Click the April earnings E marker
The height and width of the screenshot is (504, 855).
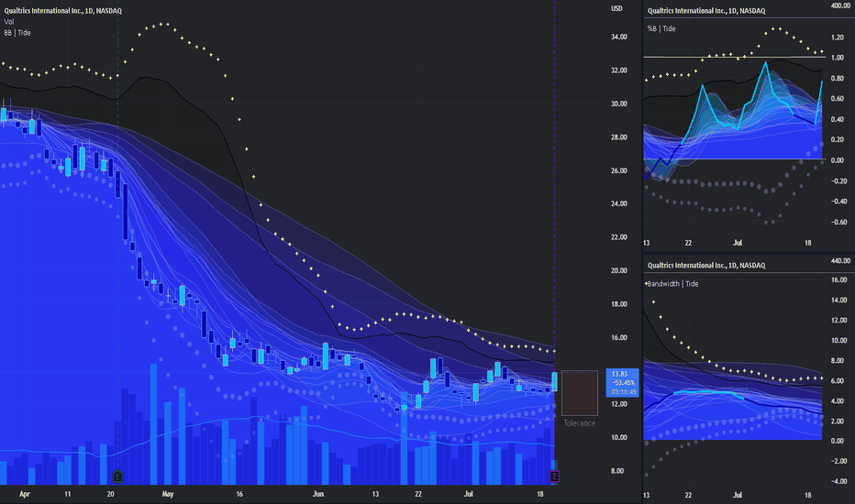coord(117,477)
